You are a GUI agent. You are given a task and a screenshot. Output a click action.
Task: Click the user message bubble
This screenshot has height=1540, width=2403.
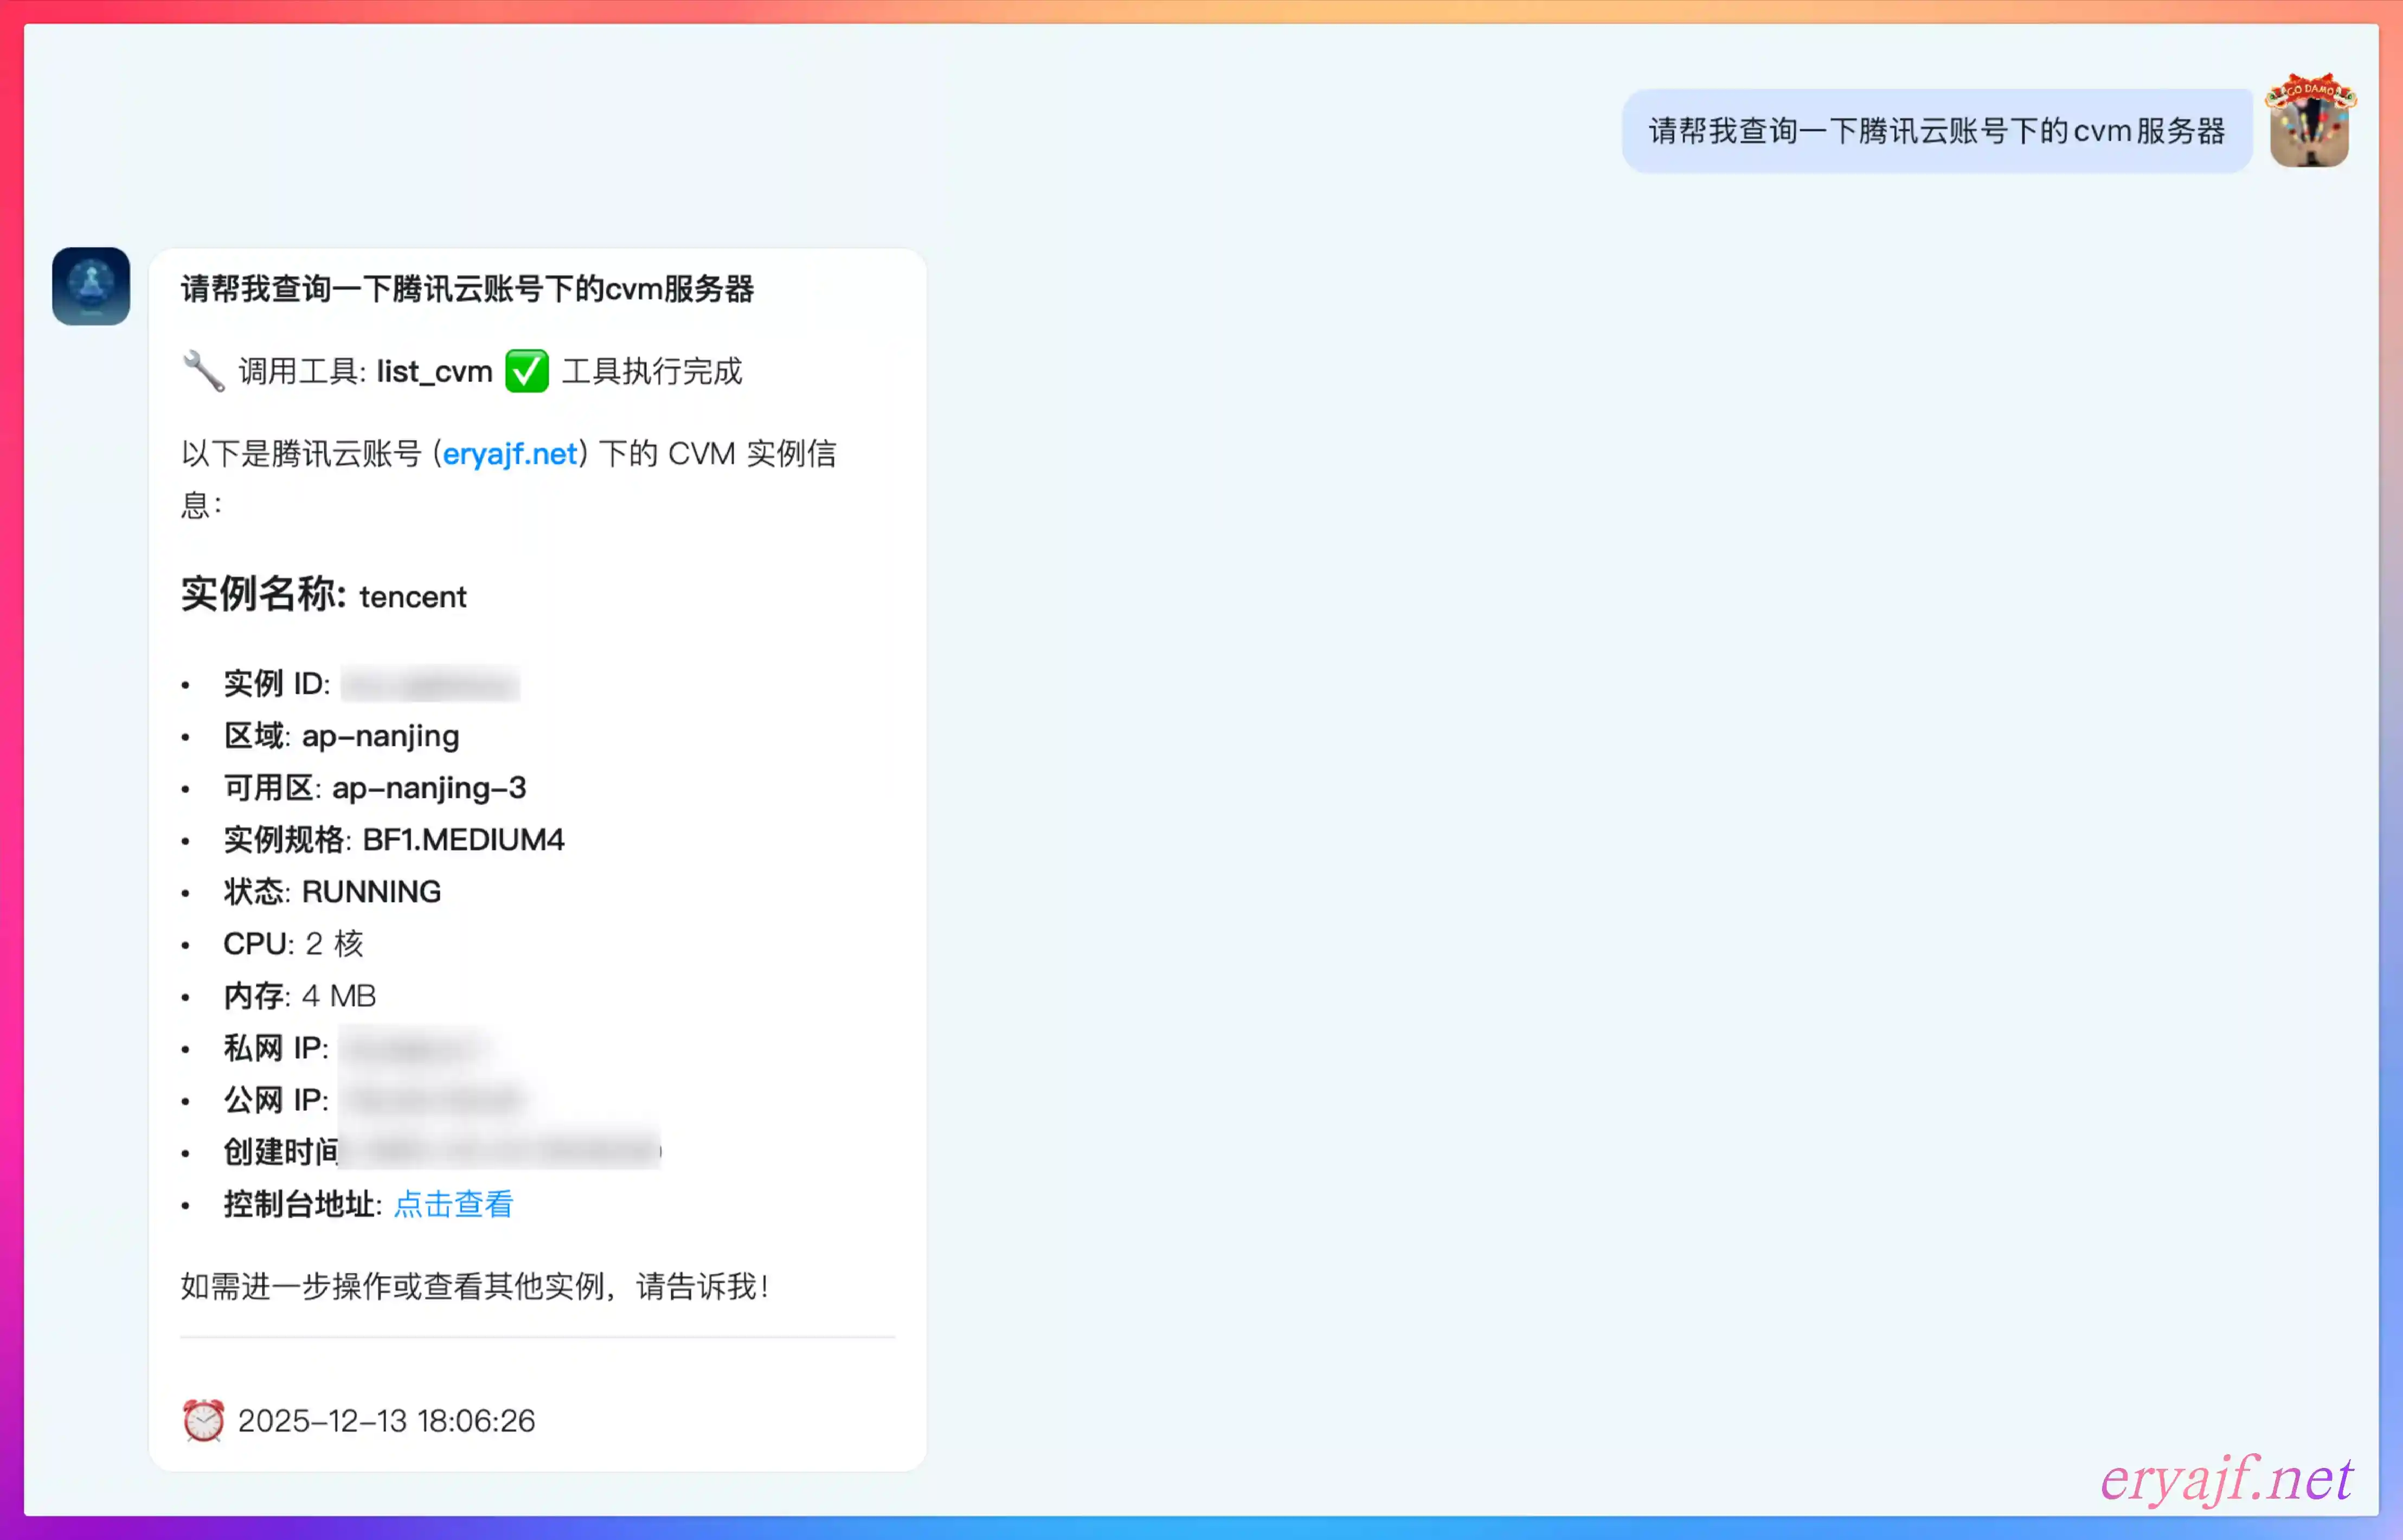tap(1935, 131)
